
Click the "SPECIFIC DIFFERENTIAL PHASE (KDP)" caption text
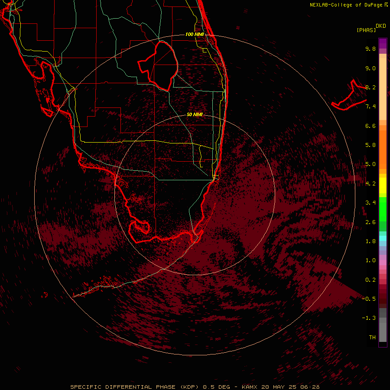point(134,387)
